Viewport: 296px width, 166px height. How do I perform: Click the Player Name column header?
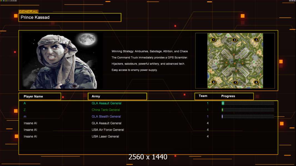pyautogui.click(x=33, y=96)
